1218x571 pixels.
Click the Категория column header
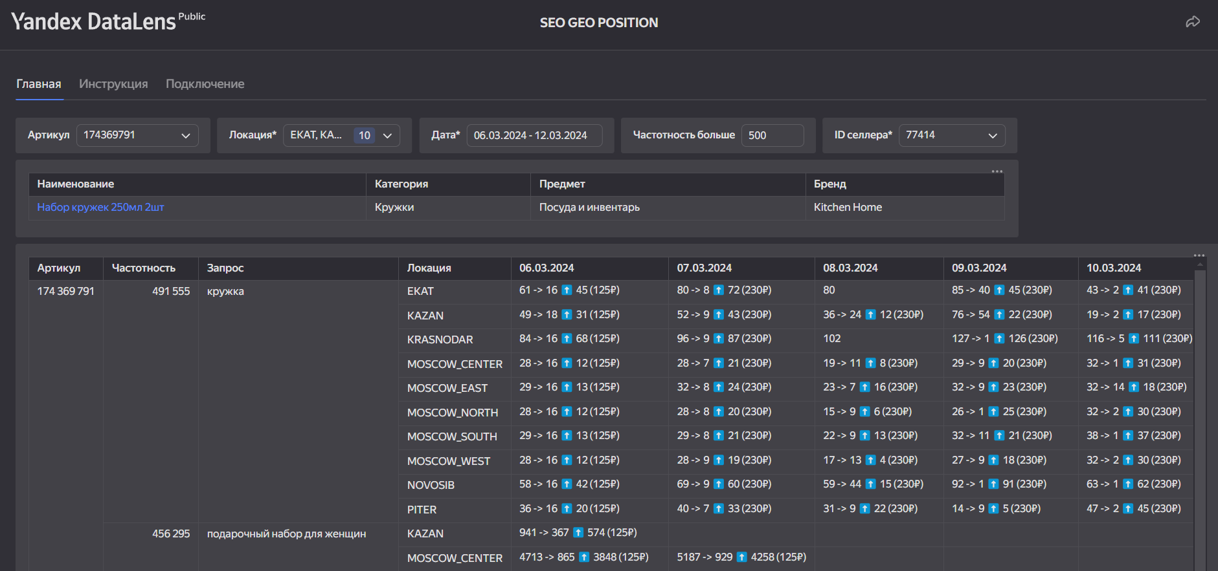coord(448,184)
